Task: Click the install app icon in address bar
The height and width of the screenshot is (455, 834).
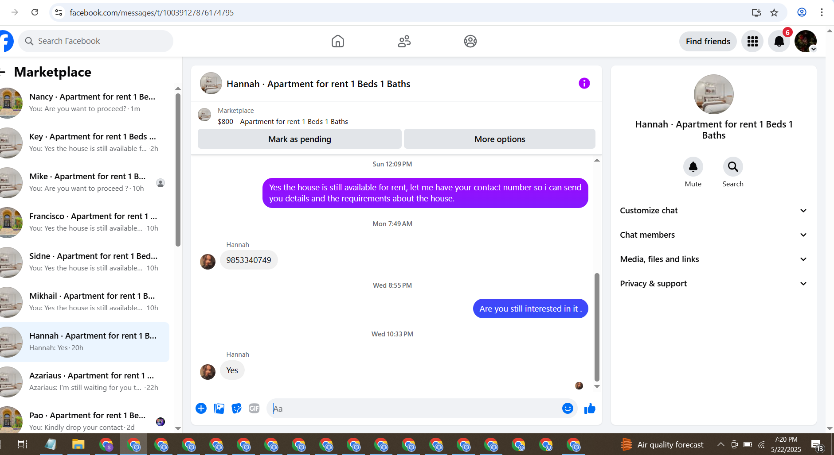Action: tap(756, 12)
